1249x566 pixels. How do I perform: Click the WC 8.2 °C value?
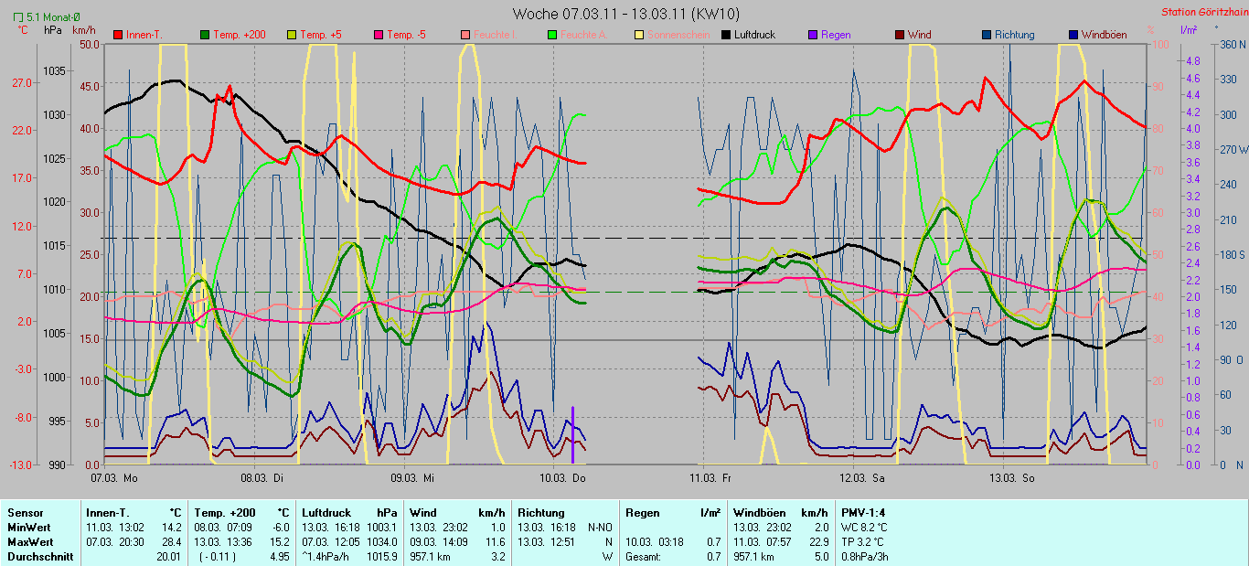pos(864,528)
